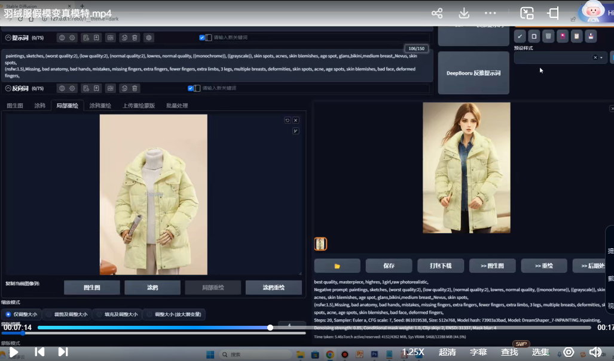Screen dimensions: 614x361
Task: Click the ChatGPT swirl icon in 提示词 row
Action: [148, 38]
